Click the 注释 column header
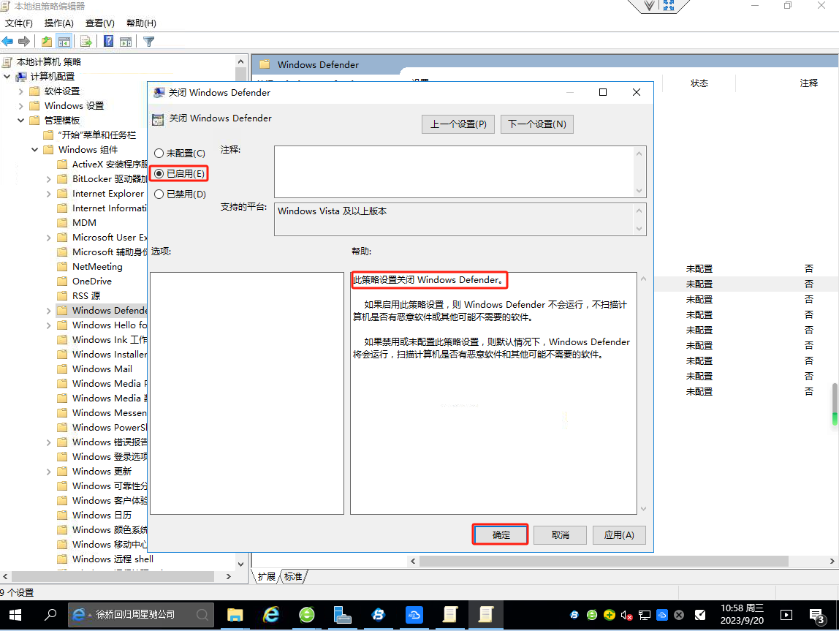 tap(808, 83)
